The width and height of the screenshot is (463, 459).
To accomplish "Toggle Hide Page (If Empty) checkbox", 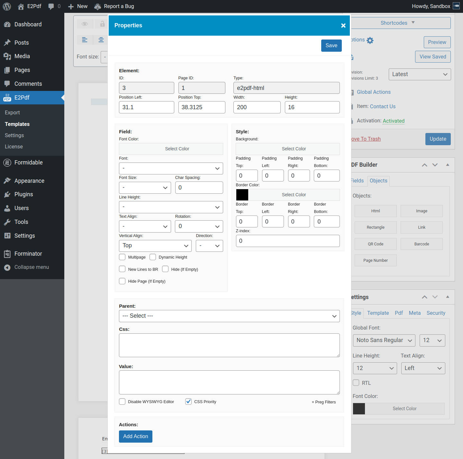I will 122,281.
